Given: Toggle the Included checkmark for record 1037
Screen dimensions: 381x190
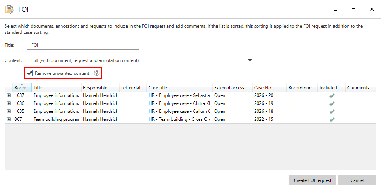Looking at the screenshot, I should point(331,96).
